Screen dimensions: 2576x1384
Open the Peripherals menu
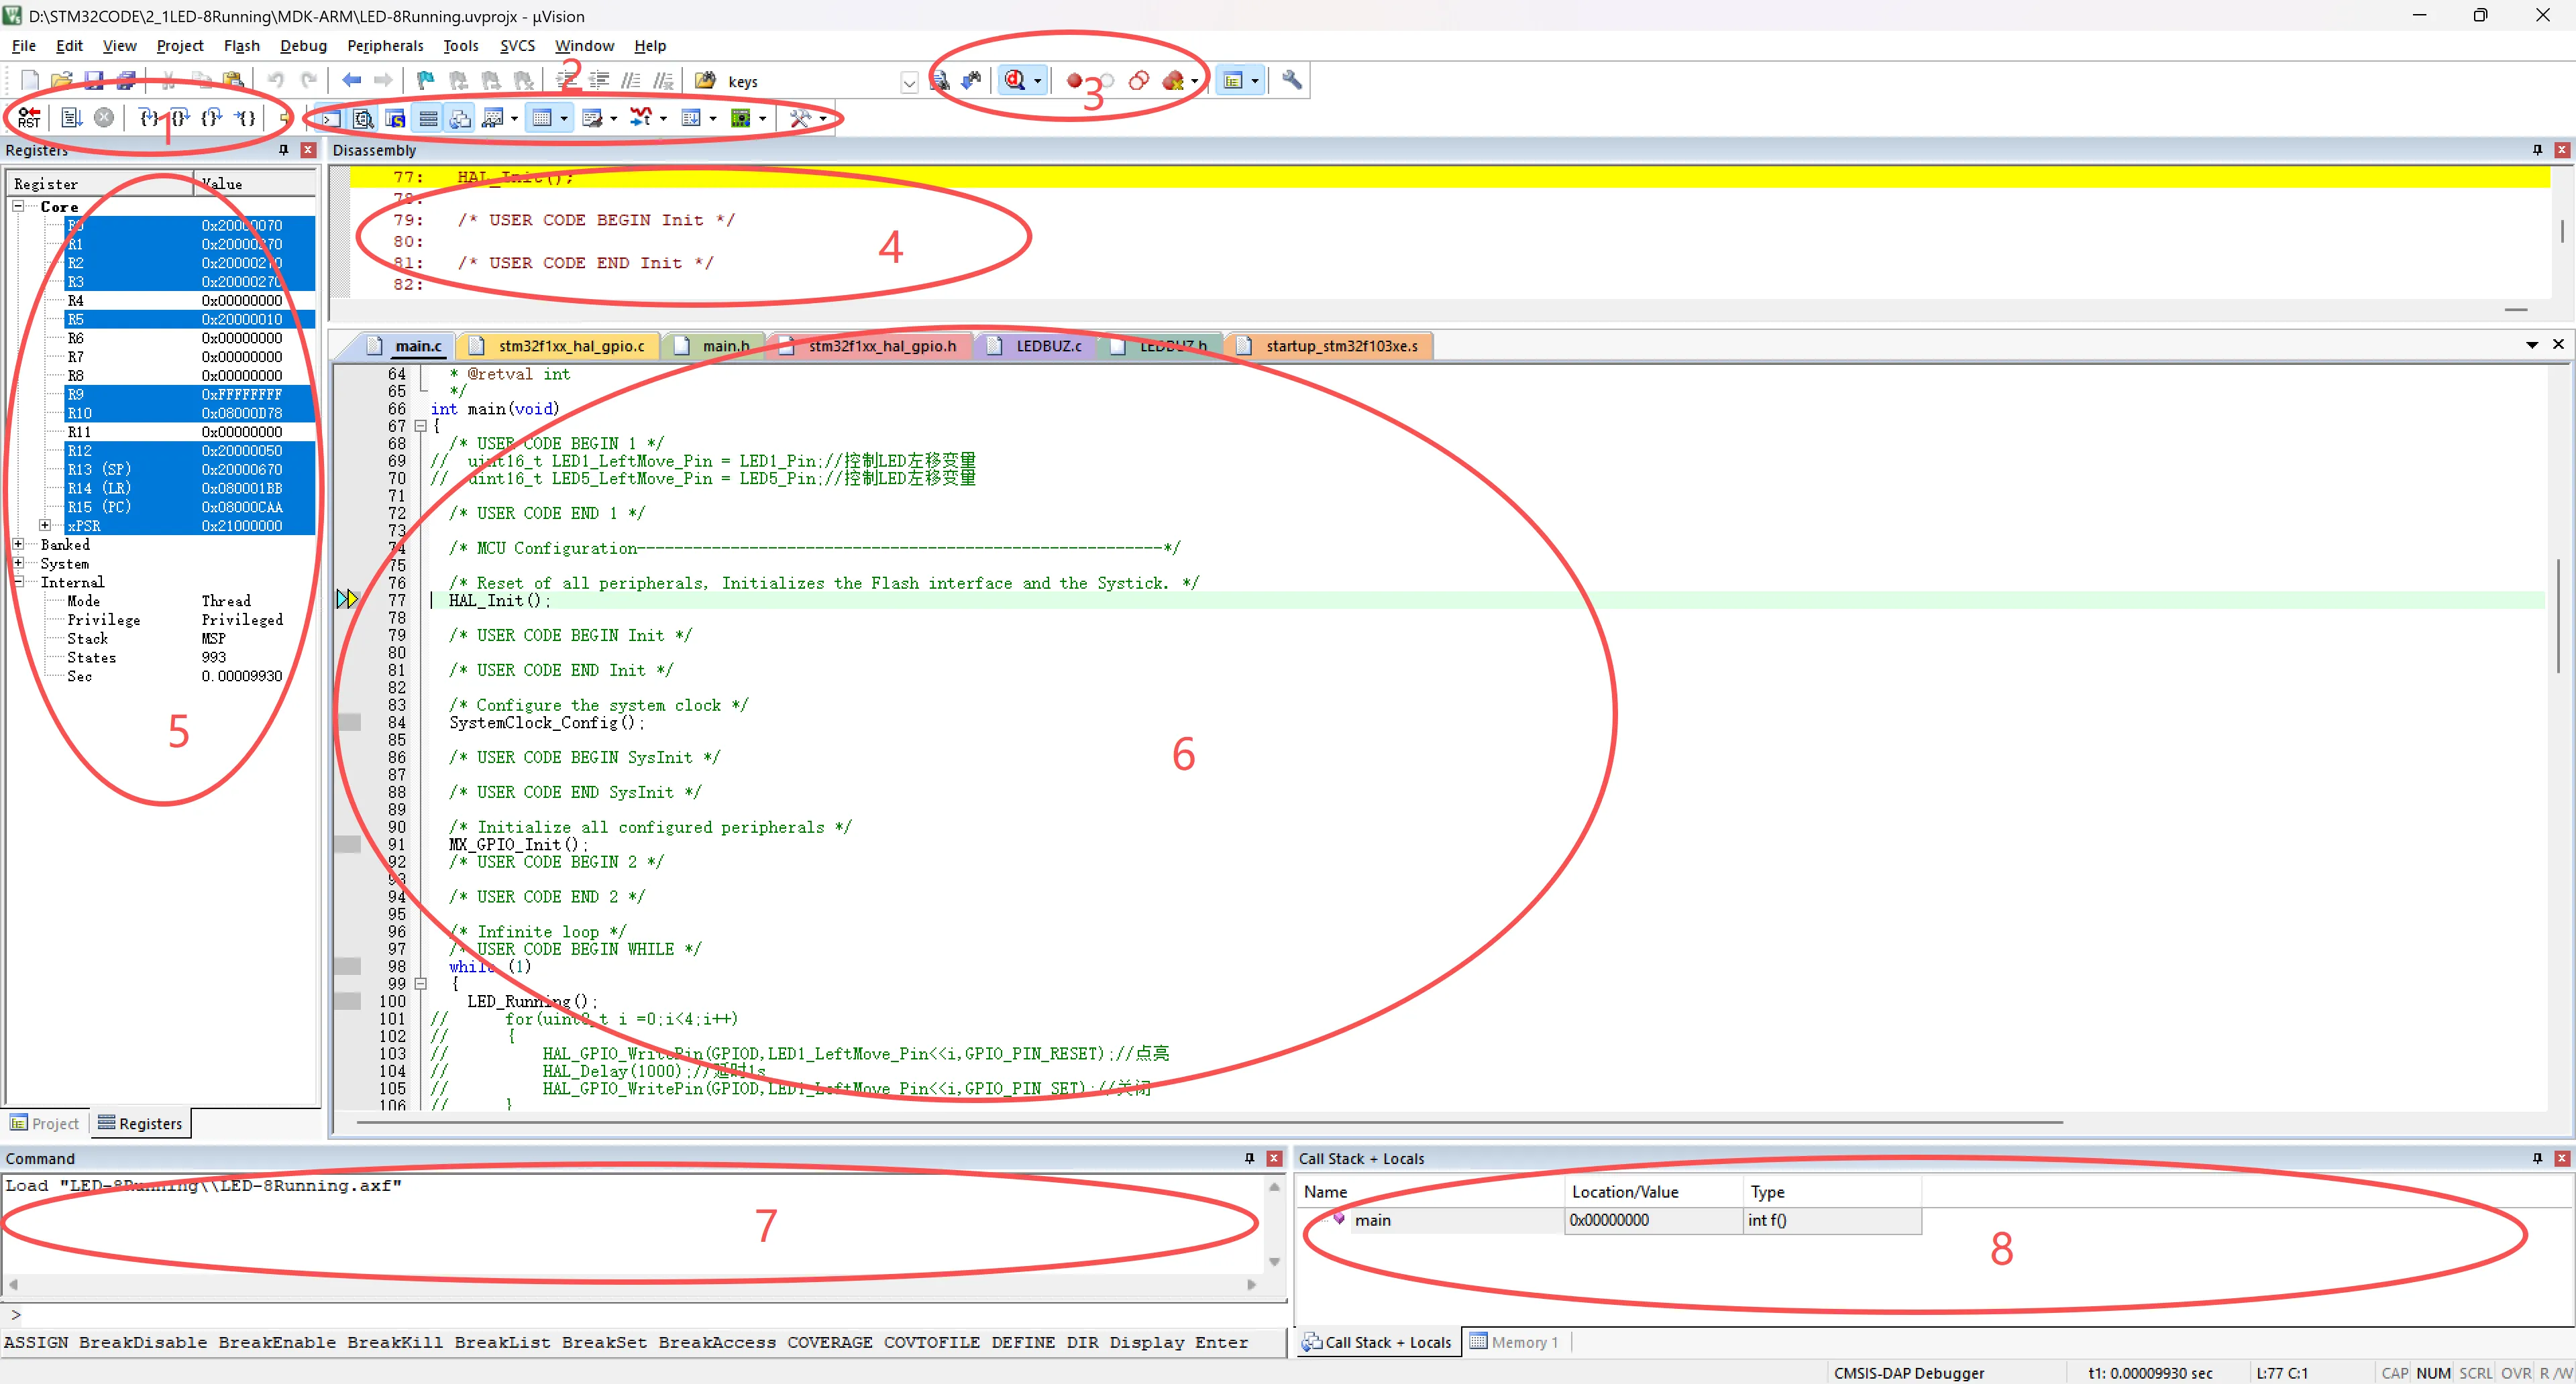pos(385,46)
